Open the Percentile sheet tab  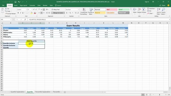pos(56,92)
